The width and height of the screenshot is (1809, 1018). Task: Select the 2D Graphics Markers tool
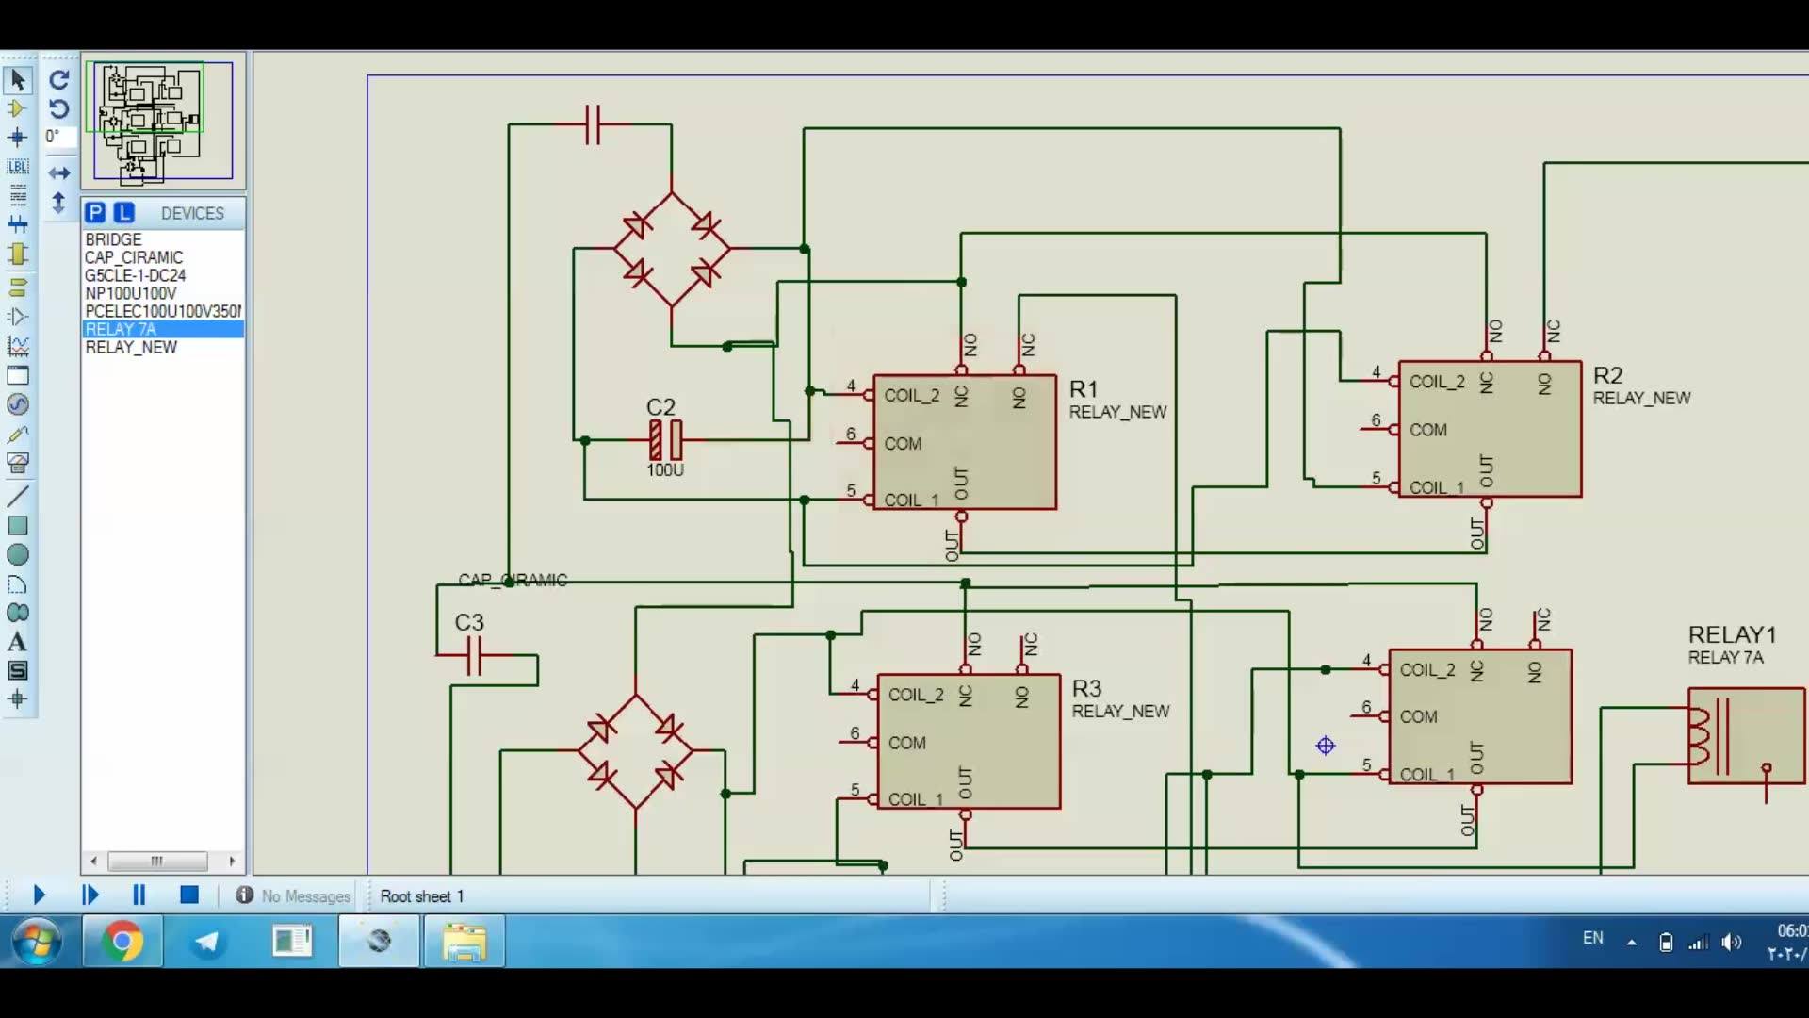coord(17,699)
